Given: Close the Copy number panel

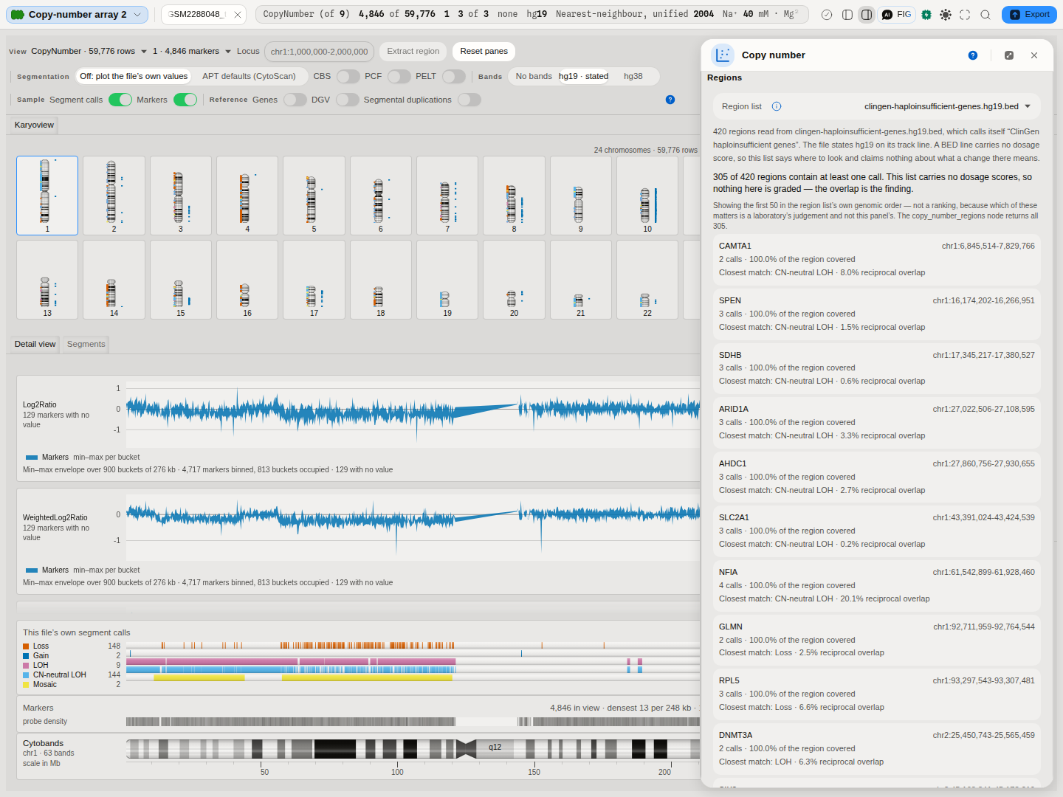Looking at the screenshot, I should point(1034,55).
